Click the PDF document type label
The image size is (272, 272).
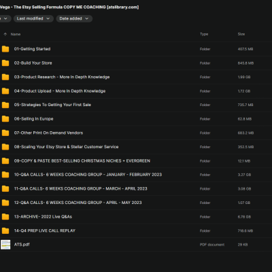click(212, 245)
